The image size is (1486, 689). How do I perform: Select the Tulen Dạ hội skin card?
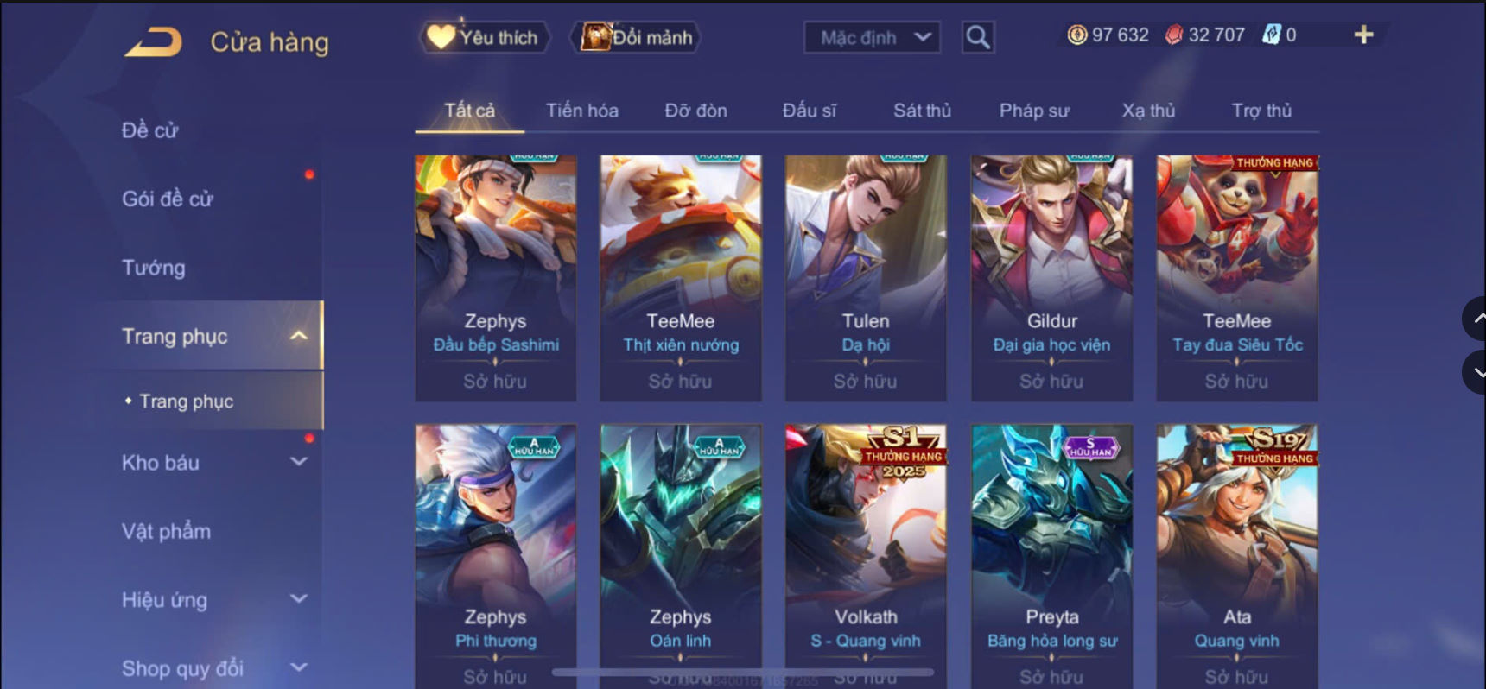[866, 278]
